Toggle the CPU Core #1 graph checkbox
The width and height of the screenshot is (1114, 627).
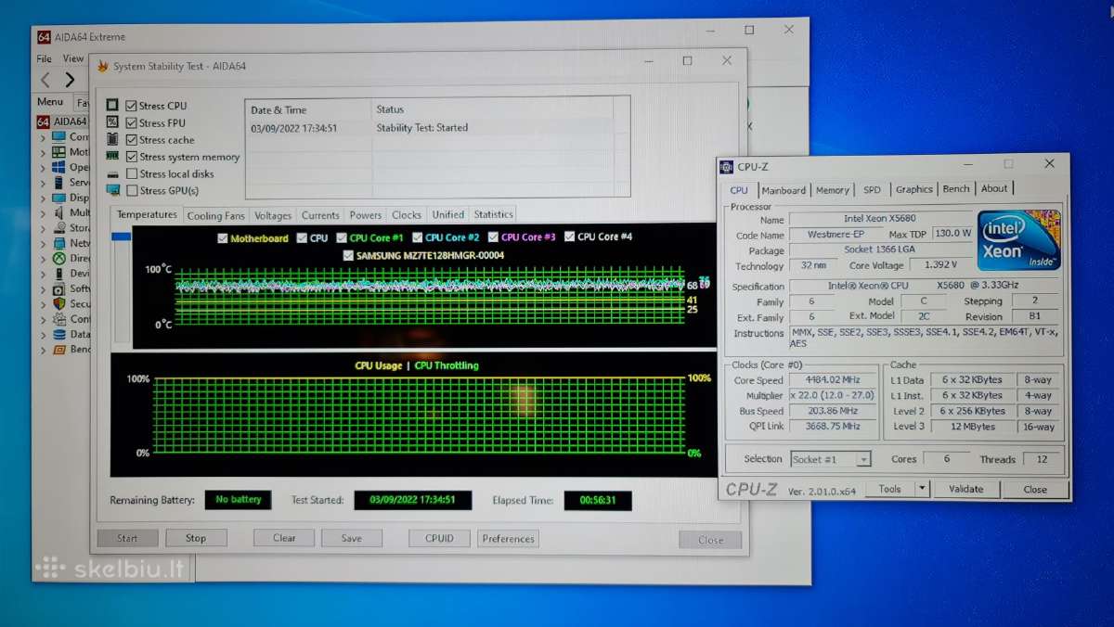pos(342,237)
